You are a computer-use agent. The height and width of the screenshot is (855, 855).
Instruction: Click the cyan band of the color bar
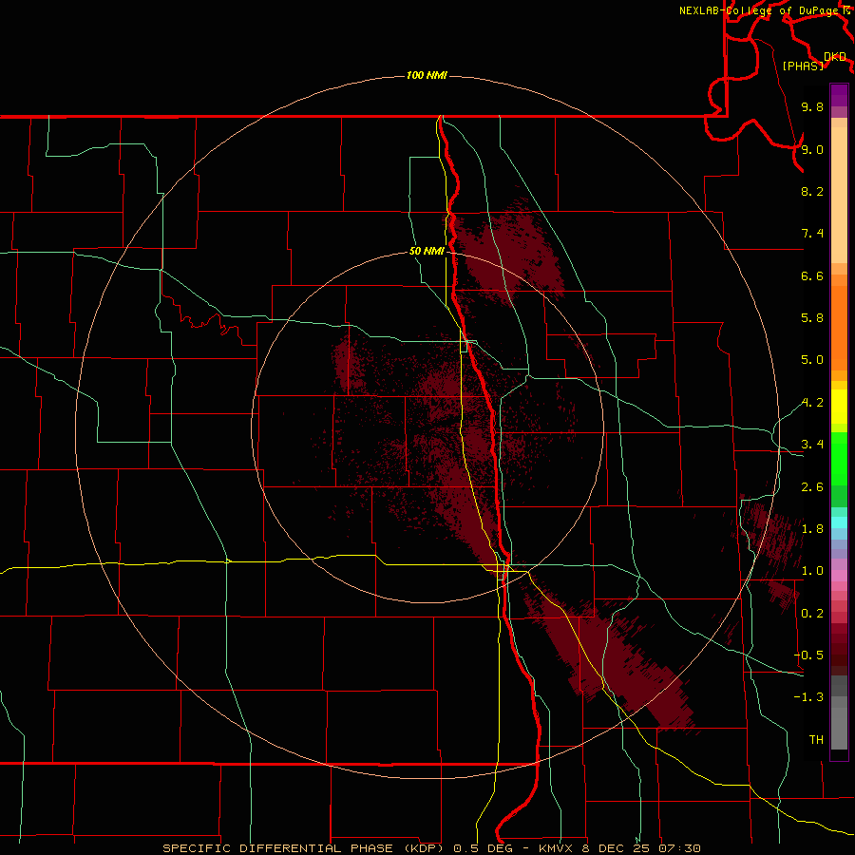(x=839, y=522)
